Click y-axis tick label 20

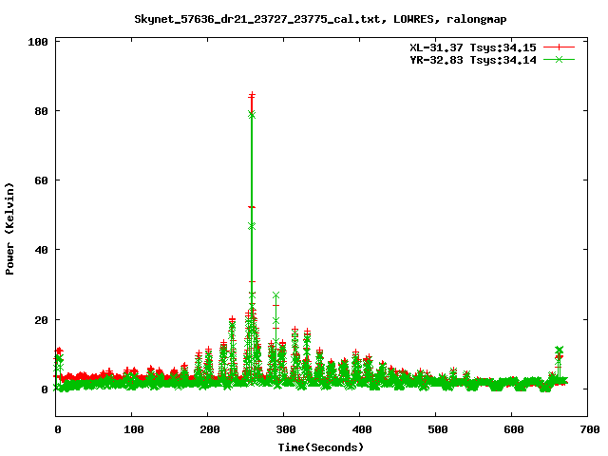click(41, 320)
